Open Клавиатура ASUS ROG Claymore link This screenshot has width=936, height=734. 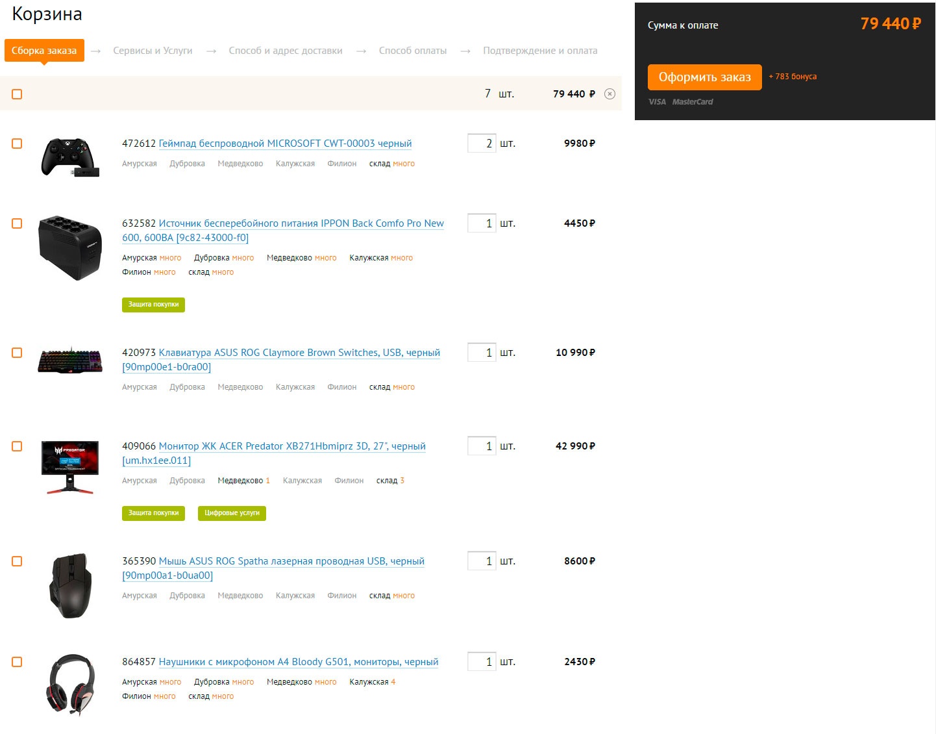(281, 360)
